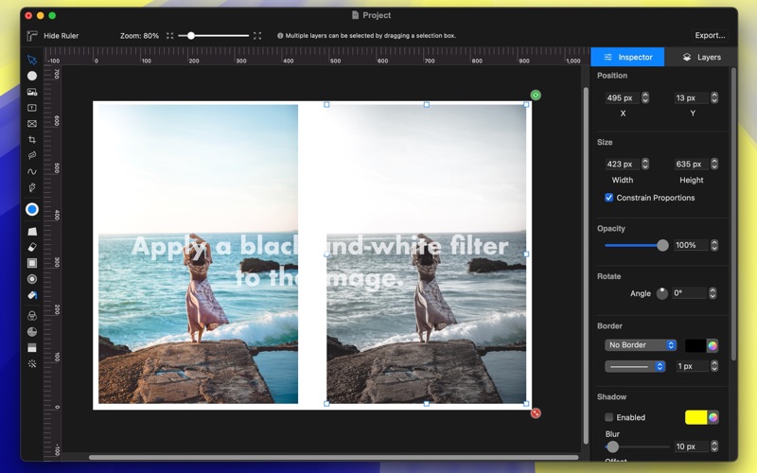757x473 pixels.
Task: Select the arrow selection tool
Action: pyautogui.click(x=32, y=60)
